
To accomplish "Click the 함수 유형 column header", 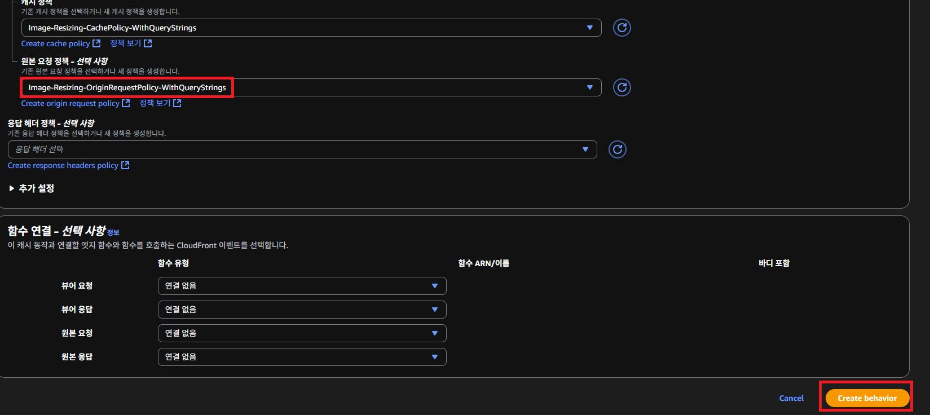I will (173, 263).
